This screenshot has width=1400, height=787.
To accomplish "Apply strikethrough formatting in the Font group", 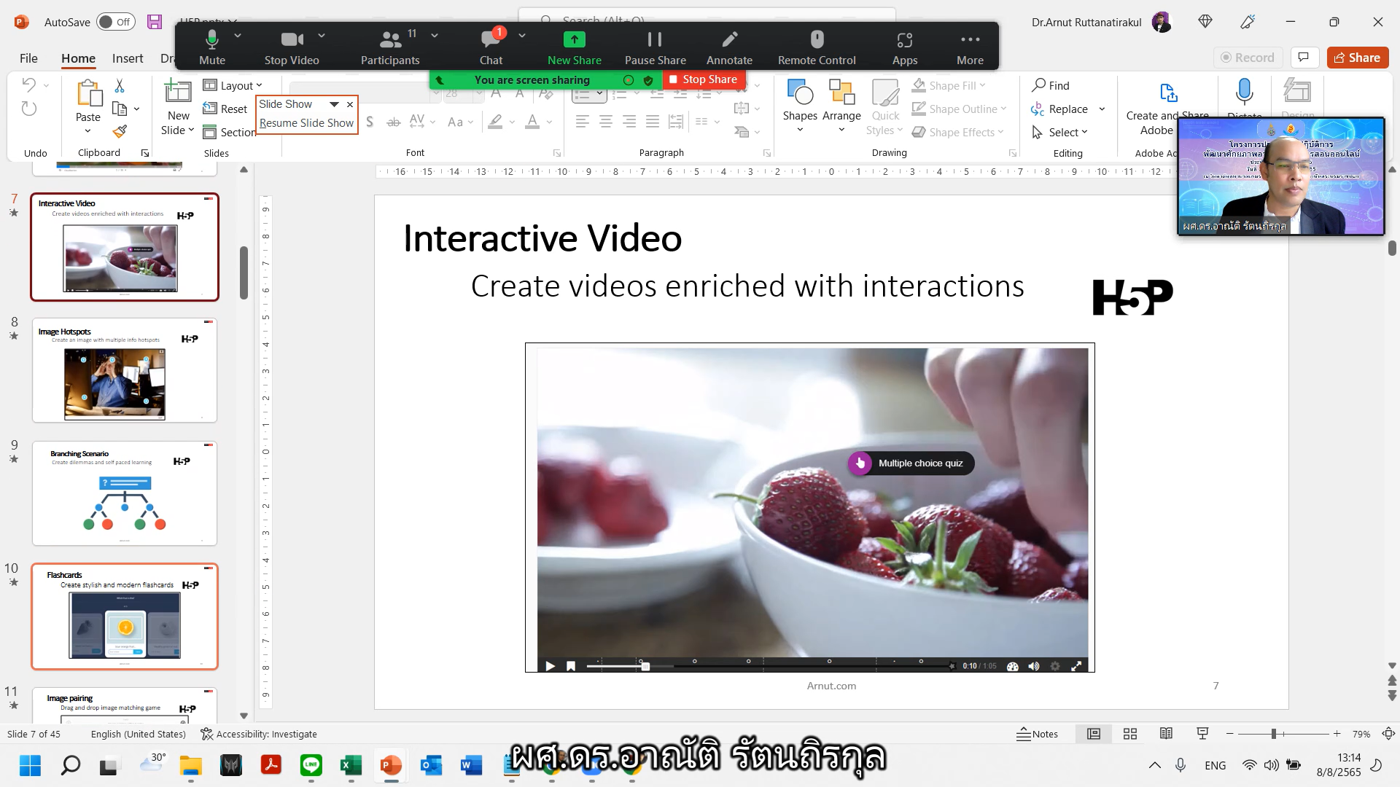I will tap(393, 122).
